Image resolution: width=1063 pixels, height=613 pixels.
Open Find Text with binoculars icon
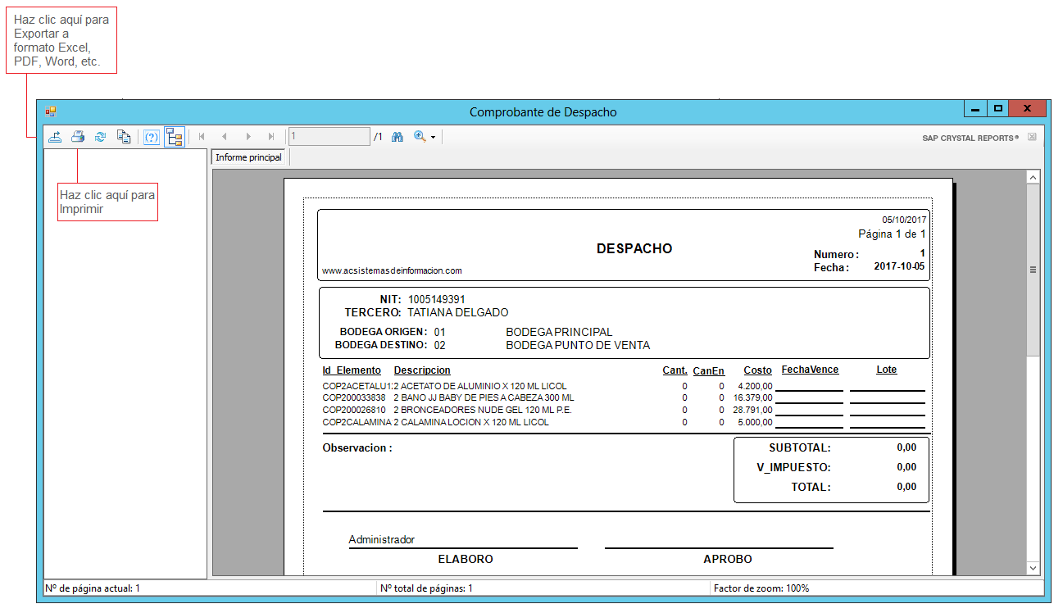click(x=397, y=137)
